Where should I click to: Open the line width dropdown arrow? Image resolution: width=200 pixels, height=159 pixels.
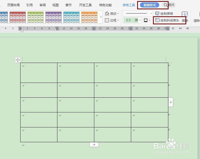pyautogui.click(x=140, y=20)
